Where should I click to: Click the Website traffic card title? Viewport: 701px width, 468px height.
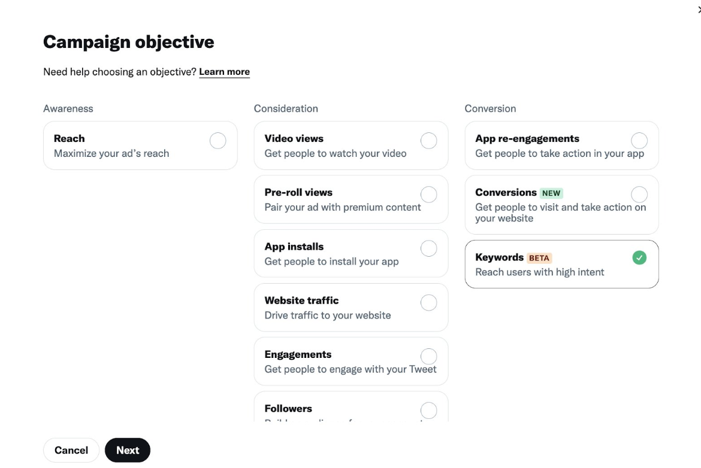302,300
